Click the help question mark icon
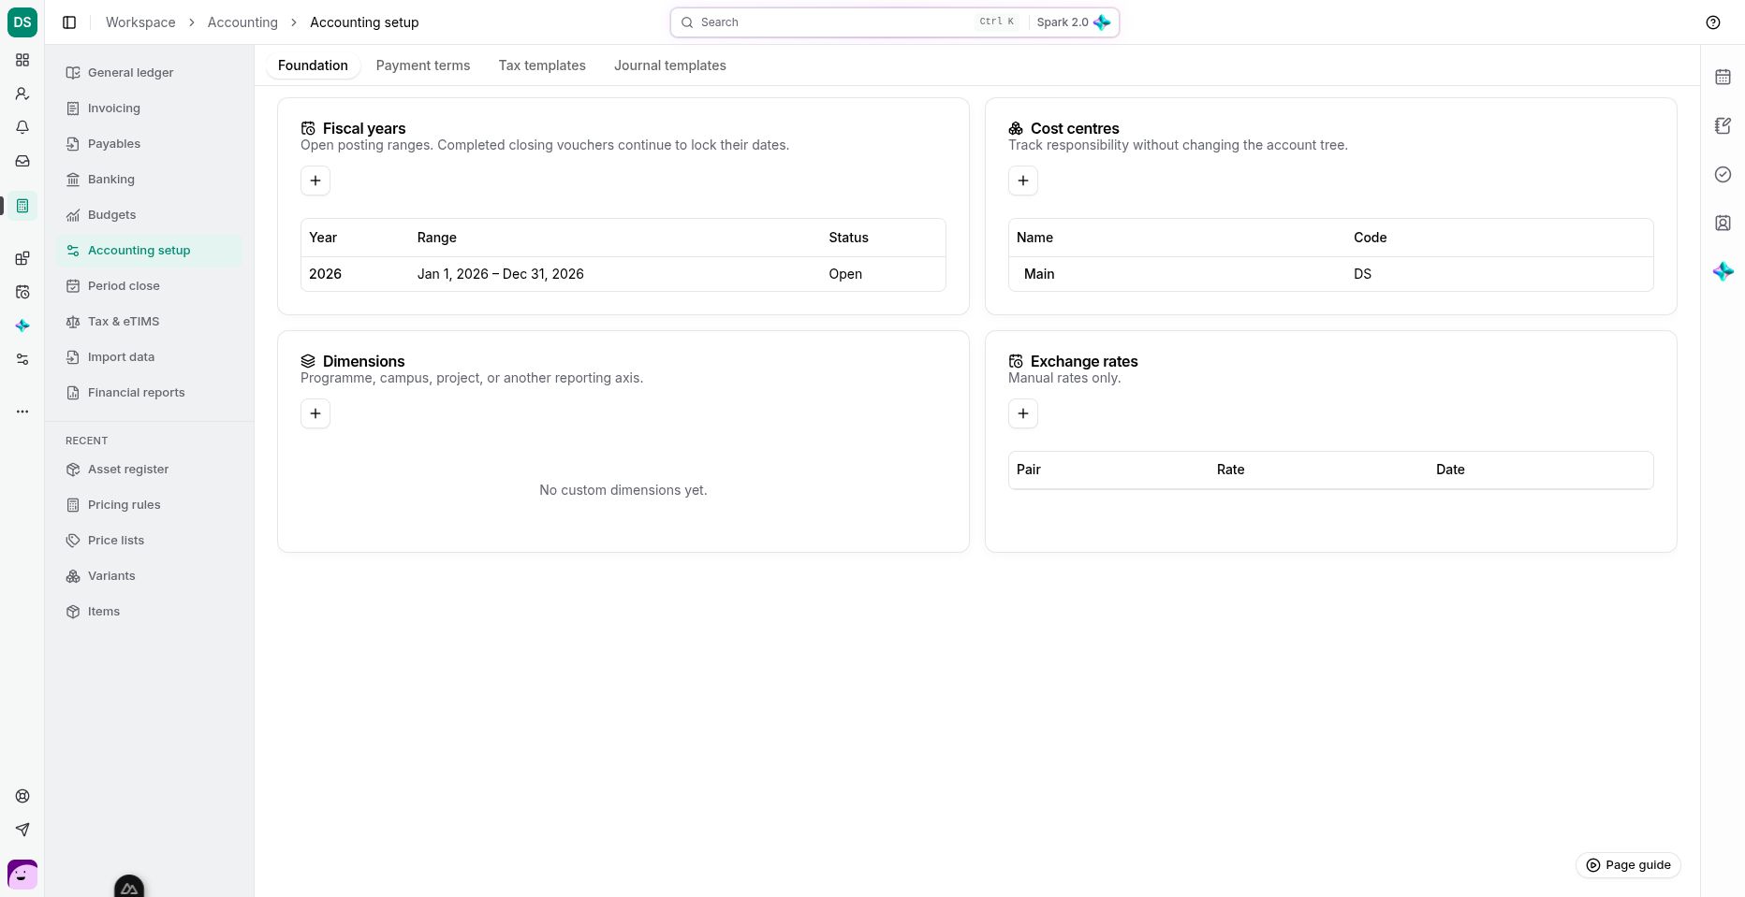This screenshot has height=897, width=1745. pyautogui.click(x=1713, y=22)
